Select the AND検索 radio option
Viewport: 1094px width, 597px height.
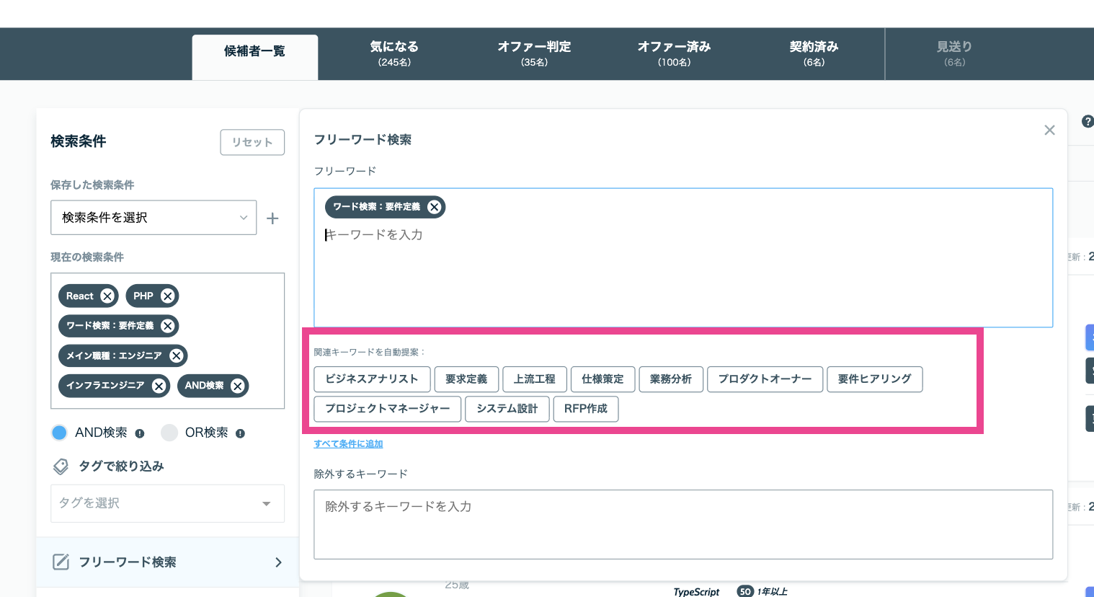point(59,433)
